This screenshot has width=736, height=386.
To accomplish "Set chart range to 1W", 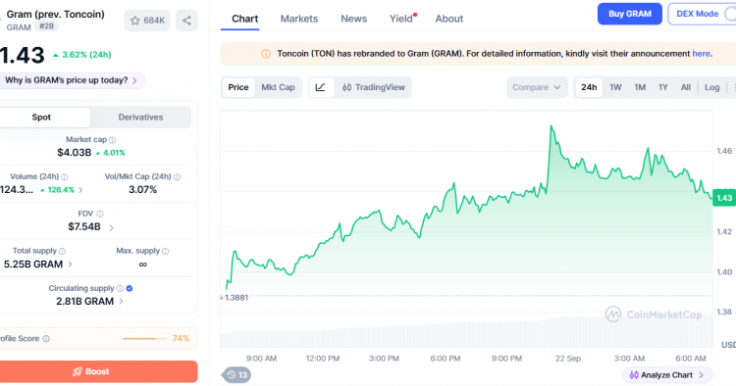I will pyautogui.click(x=615, y=87).
